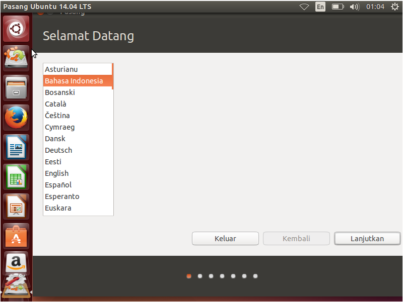Launch the Install Ubuntu launcher icon

pos(16,58)
